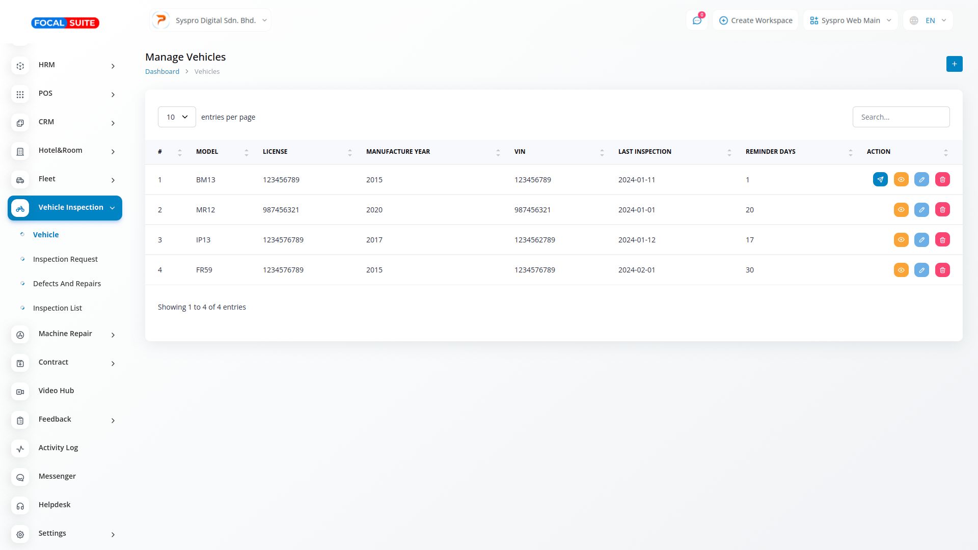978x550 pixels.
Task: Click the send icon for vehicle BM13
Action: [880, 179]
